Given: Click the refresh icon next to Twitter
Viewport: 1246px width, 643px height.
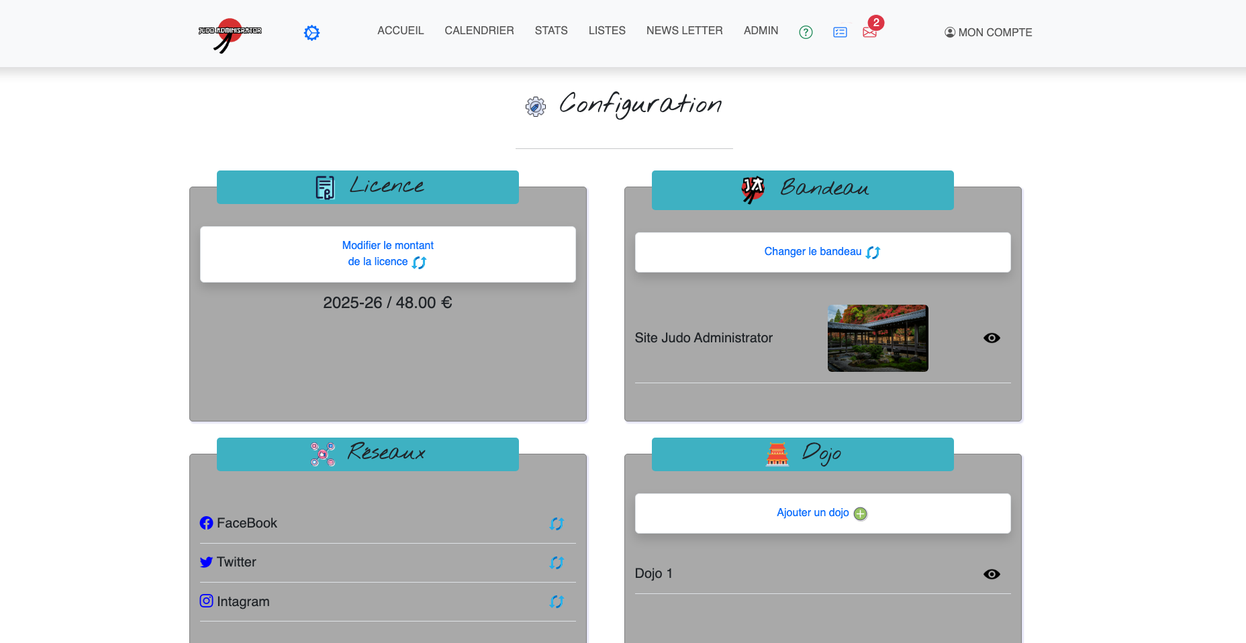Looking at the screenshot, I should 556,562.
